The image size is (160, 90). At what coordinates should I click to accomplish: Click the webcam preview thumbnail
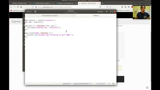(141, 12)
